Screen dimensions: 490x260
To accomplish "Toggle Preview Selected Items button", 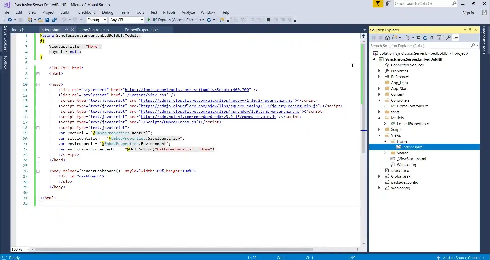I will click(456, 38).
